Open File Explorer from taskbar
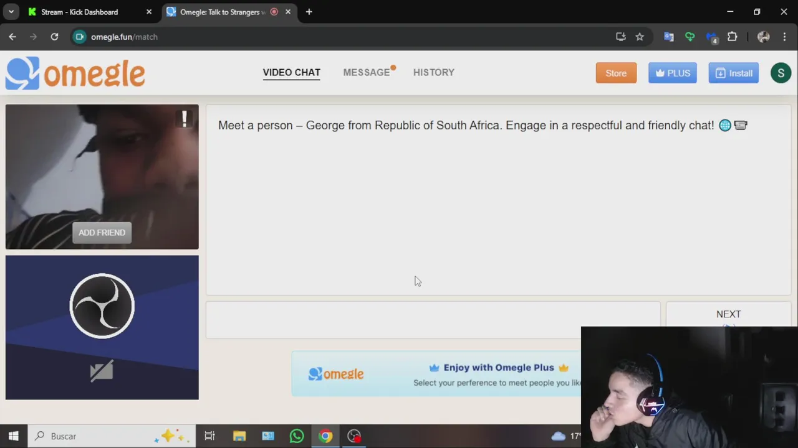The image size is (798, 448). tap(239, 436)
